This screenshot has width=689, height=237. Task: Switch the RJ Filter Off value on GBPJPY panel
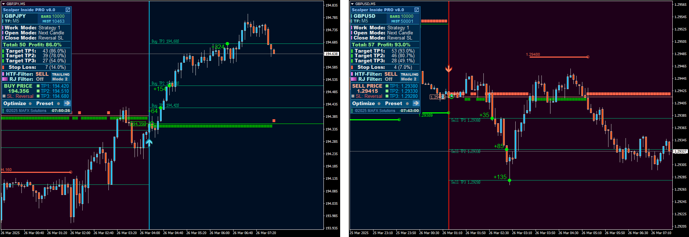40,79
